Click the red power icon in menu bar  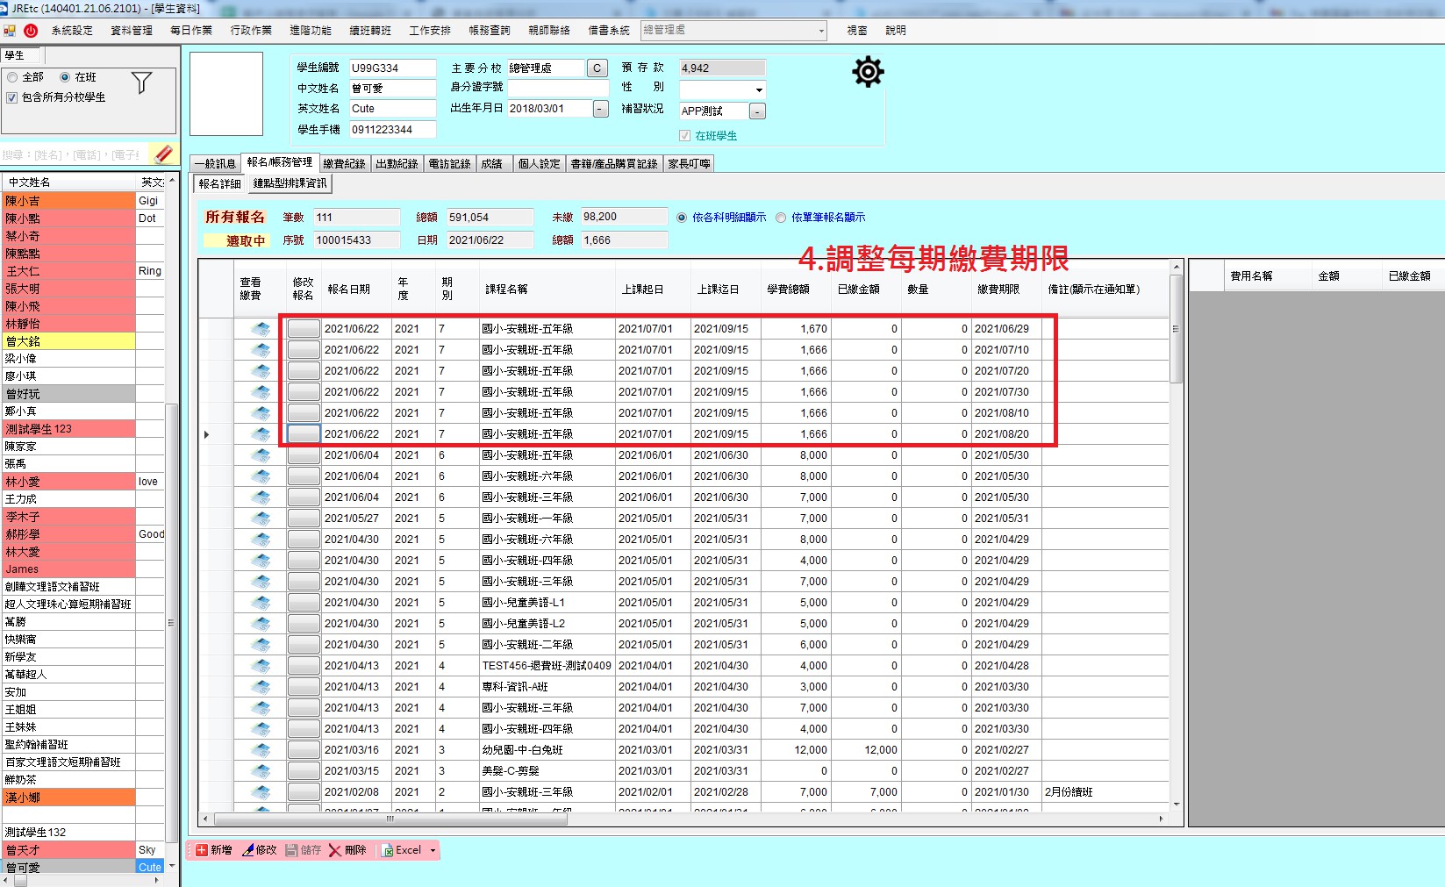point(31,31)
